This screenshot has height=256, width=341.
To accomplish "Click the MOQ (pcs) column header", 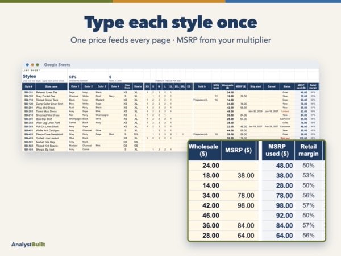I will click(x=216, y=86).
